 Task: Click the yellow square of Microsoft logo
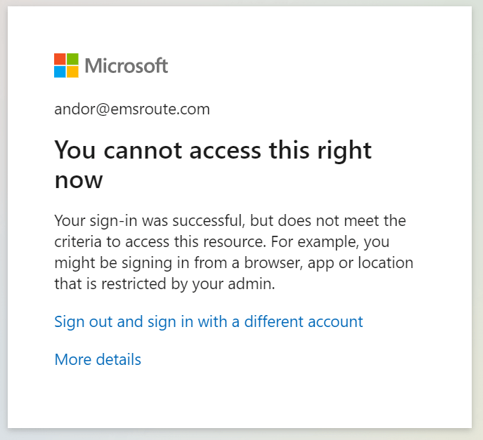click(72, 72)
